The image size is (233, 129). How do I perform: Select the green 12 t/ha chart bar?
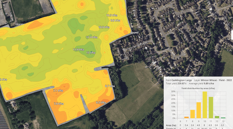217,117
